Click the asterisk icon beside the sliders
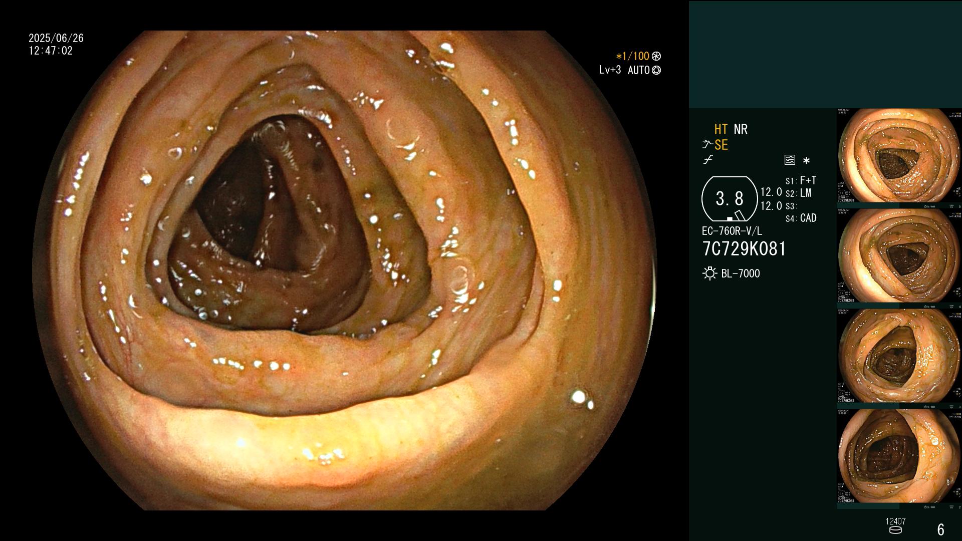 click(x=806, y=161)
